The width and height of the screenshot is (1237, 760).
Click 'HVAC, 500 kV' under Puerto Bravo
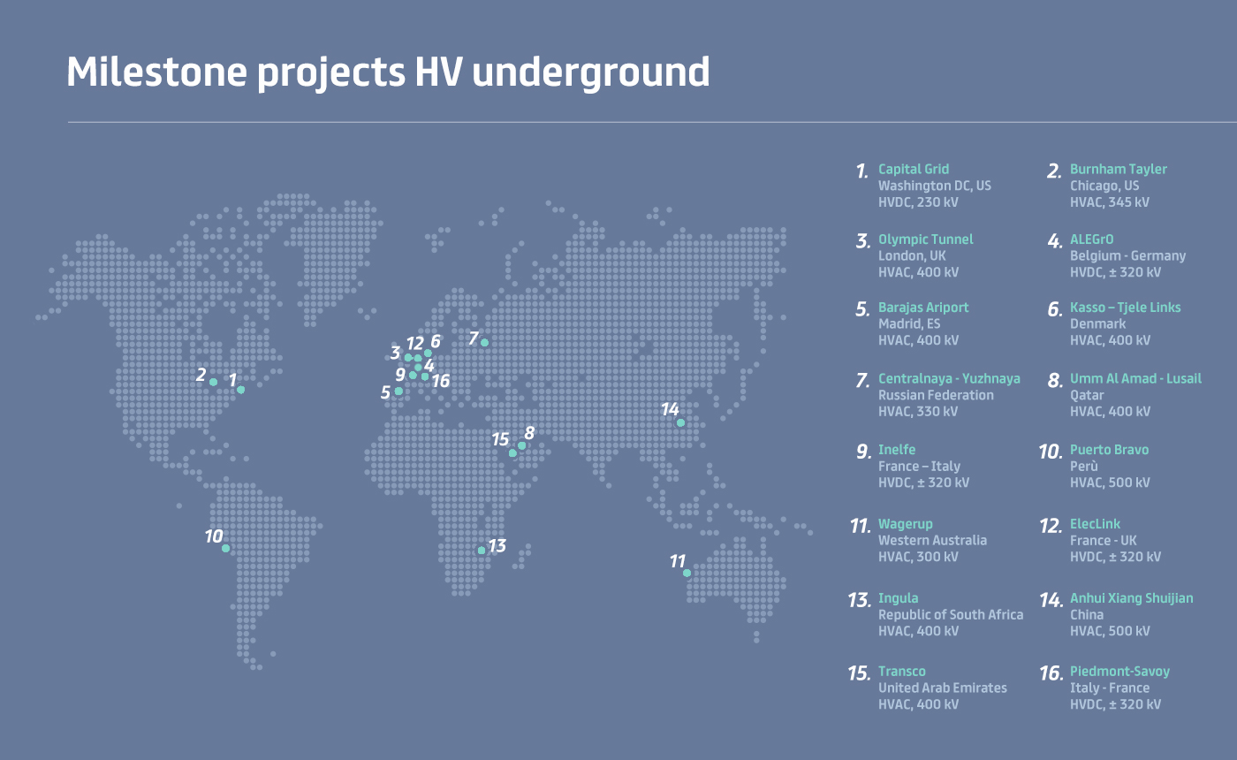coord(1110,483)
